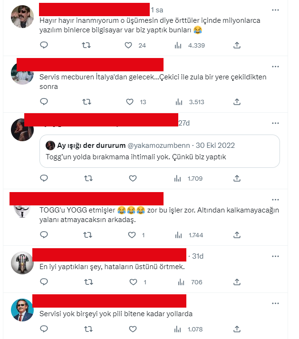Image resolution: width=299 pixels, height=339 pixels.
Task: Retweet the 'Servis mecburen İtalya'dan gelecek' tweet
Action: (87, 102)
